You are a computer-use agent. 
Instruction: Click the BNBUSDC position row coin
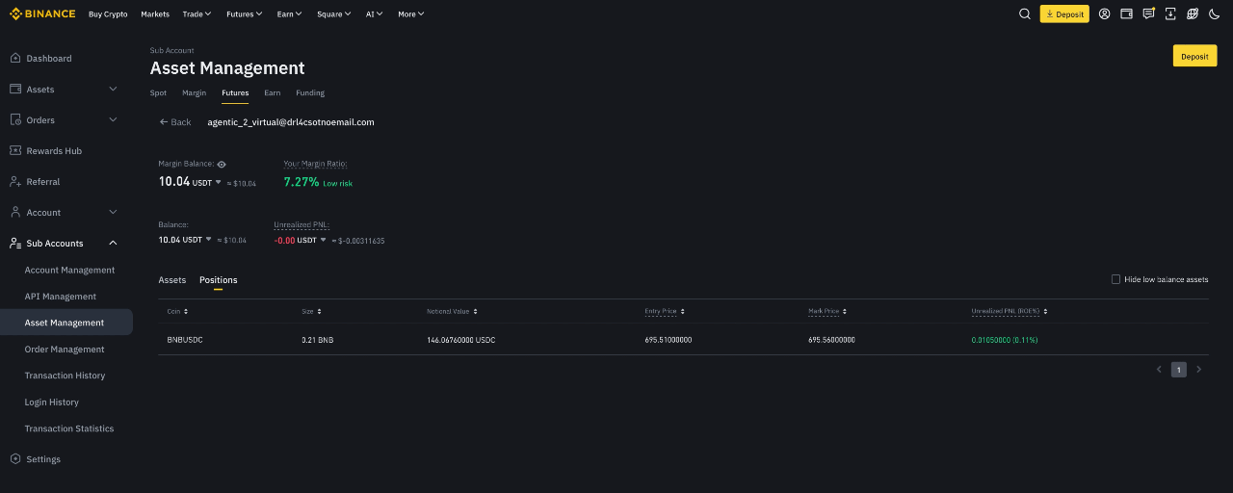tap(185, 340)
